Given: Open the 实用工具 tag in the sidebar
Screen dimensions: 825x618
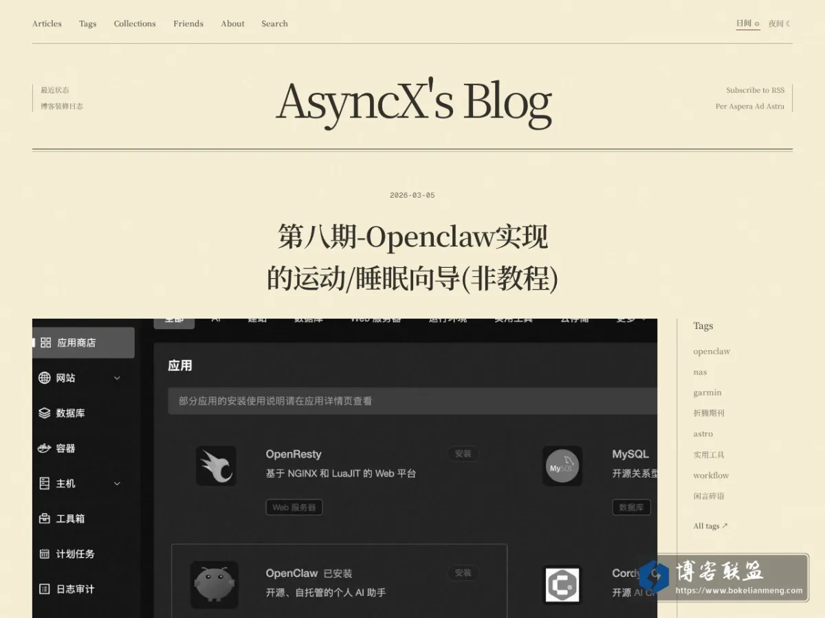Looking at the screenshot, I should coord(709,455).
